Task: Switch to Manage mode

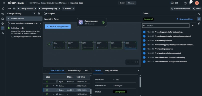Action: pyautogui.click(x=131, y=3)
